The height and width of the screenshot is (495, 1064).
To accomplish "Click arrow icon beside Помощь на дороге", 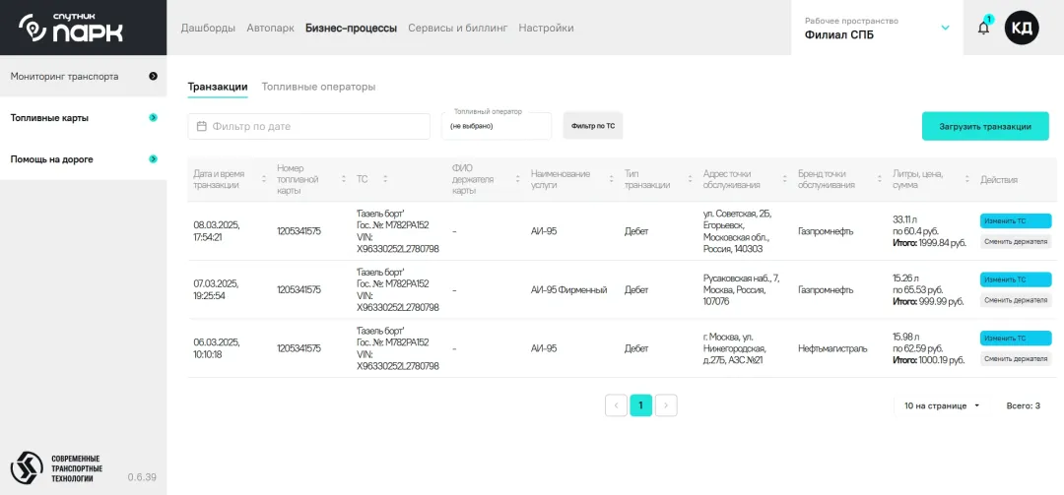I will click(x=153, y=158).
